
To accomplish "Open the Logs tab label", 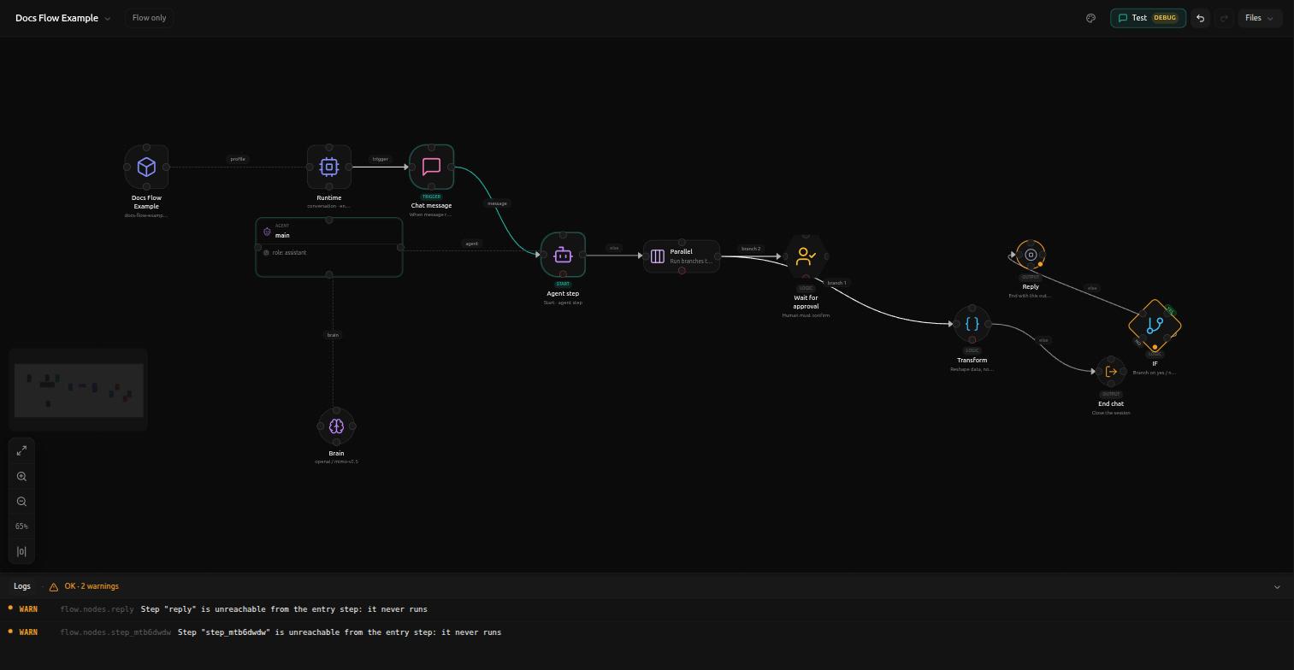I will [x=22, y=586].
